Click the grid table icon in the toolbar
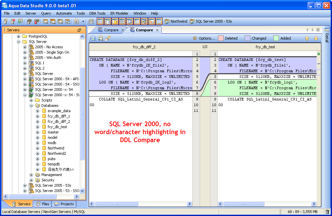The height and width of the screenshot is (216, 332). click(x=122, y=21)
